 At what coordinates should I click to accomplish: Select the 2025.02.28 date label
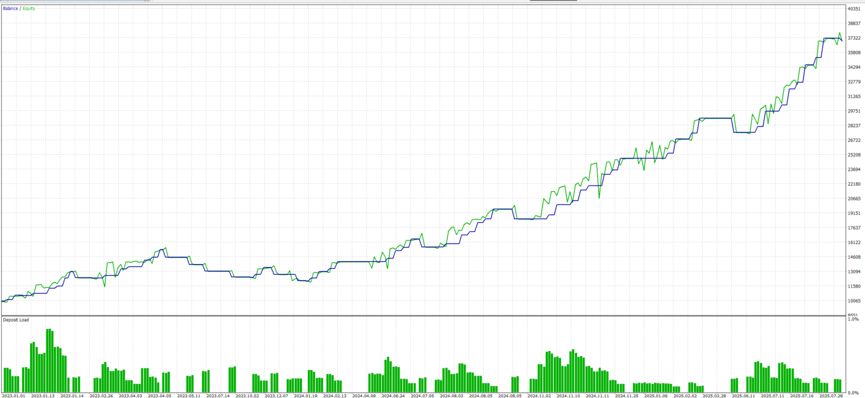(x=714, y=396)
